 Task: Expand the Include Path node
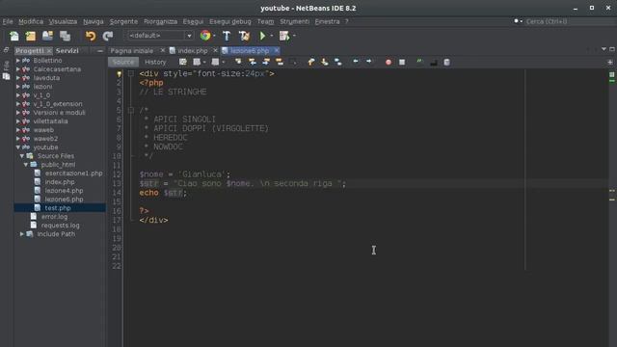pyautogui.click(x=22, y=234)
